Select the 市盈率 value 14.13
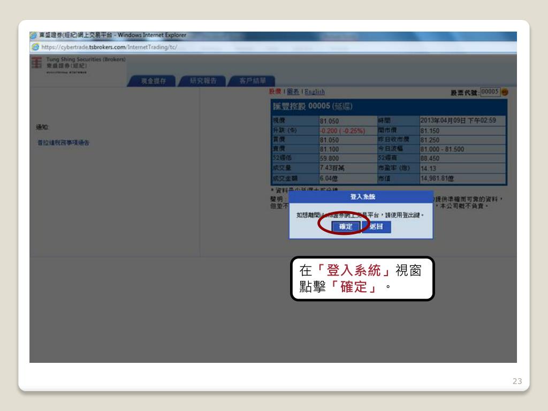548x411 pixels. click(428, 169)
